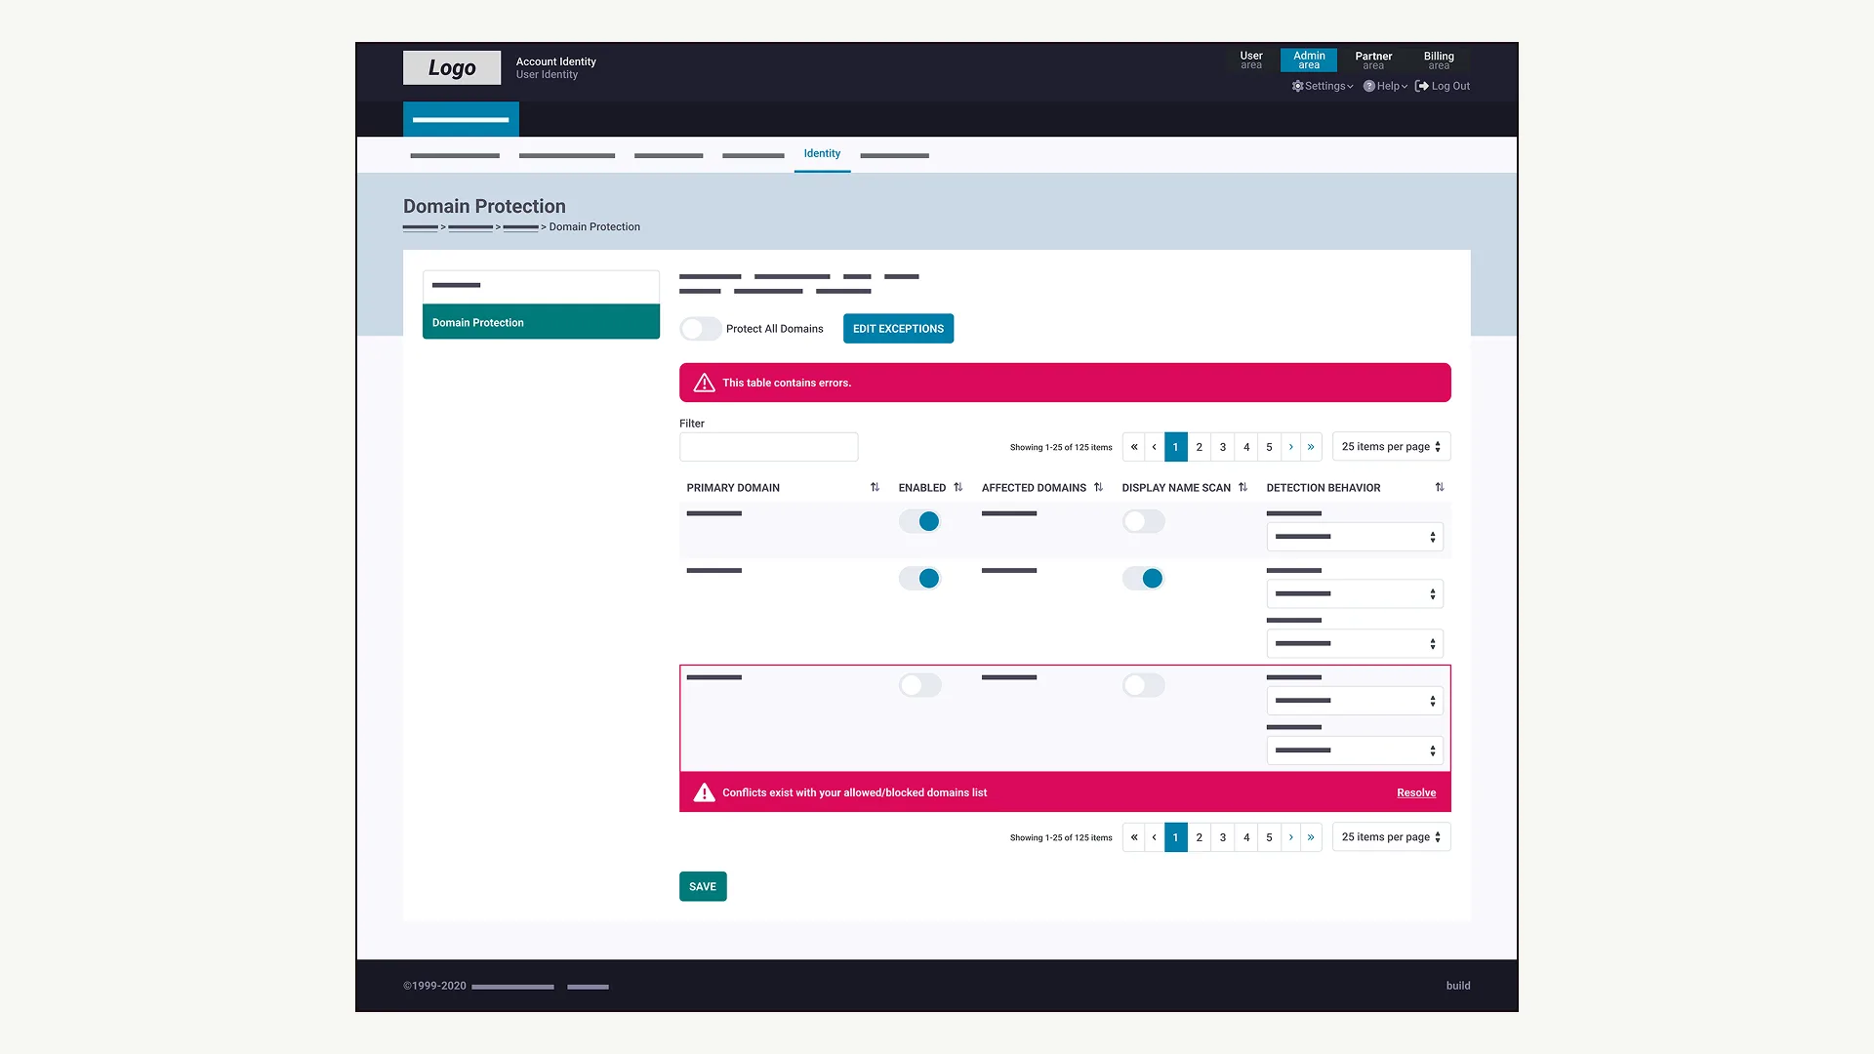Sort by Affected Domains column icon
This screenshot has height=1054, width=1874.
tap(1098, 487)
